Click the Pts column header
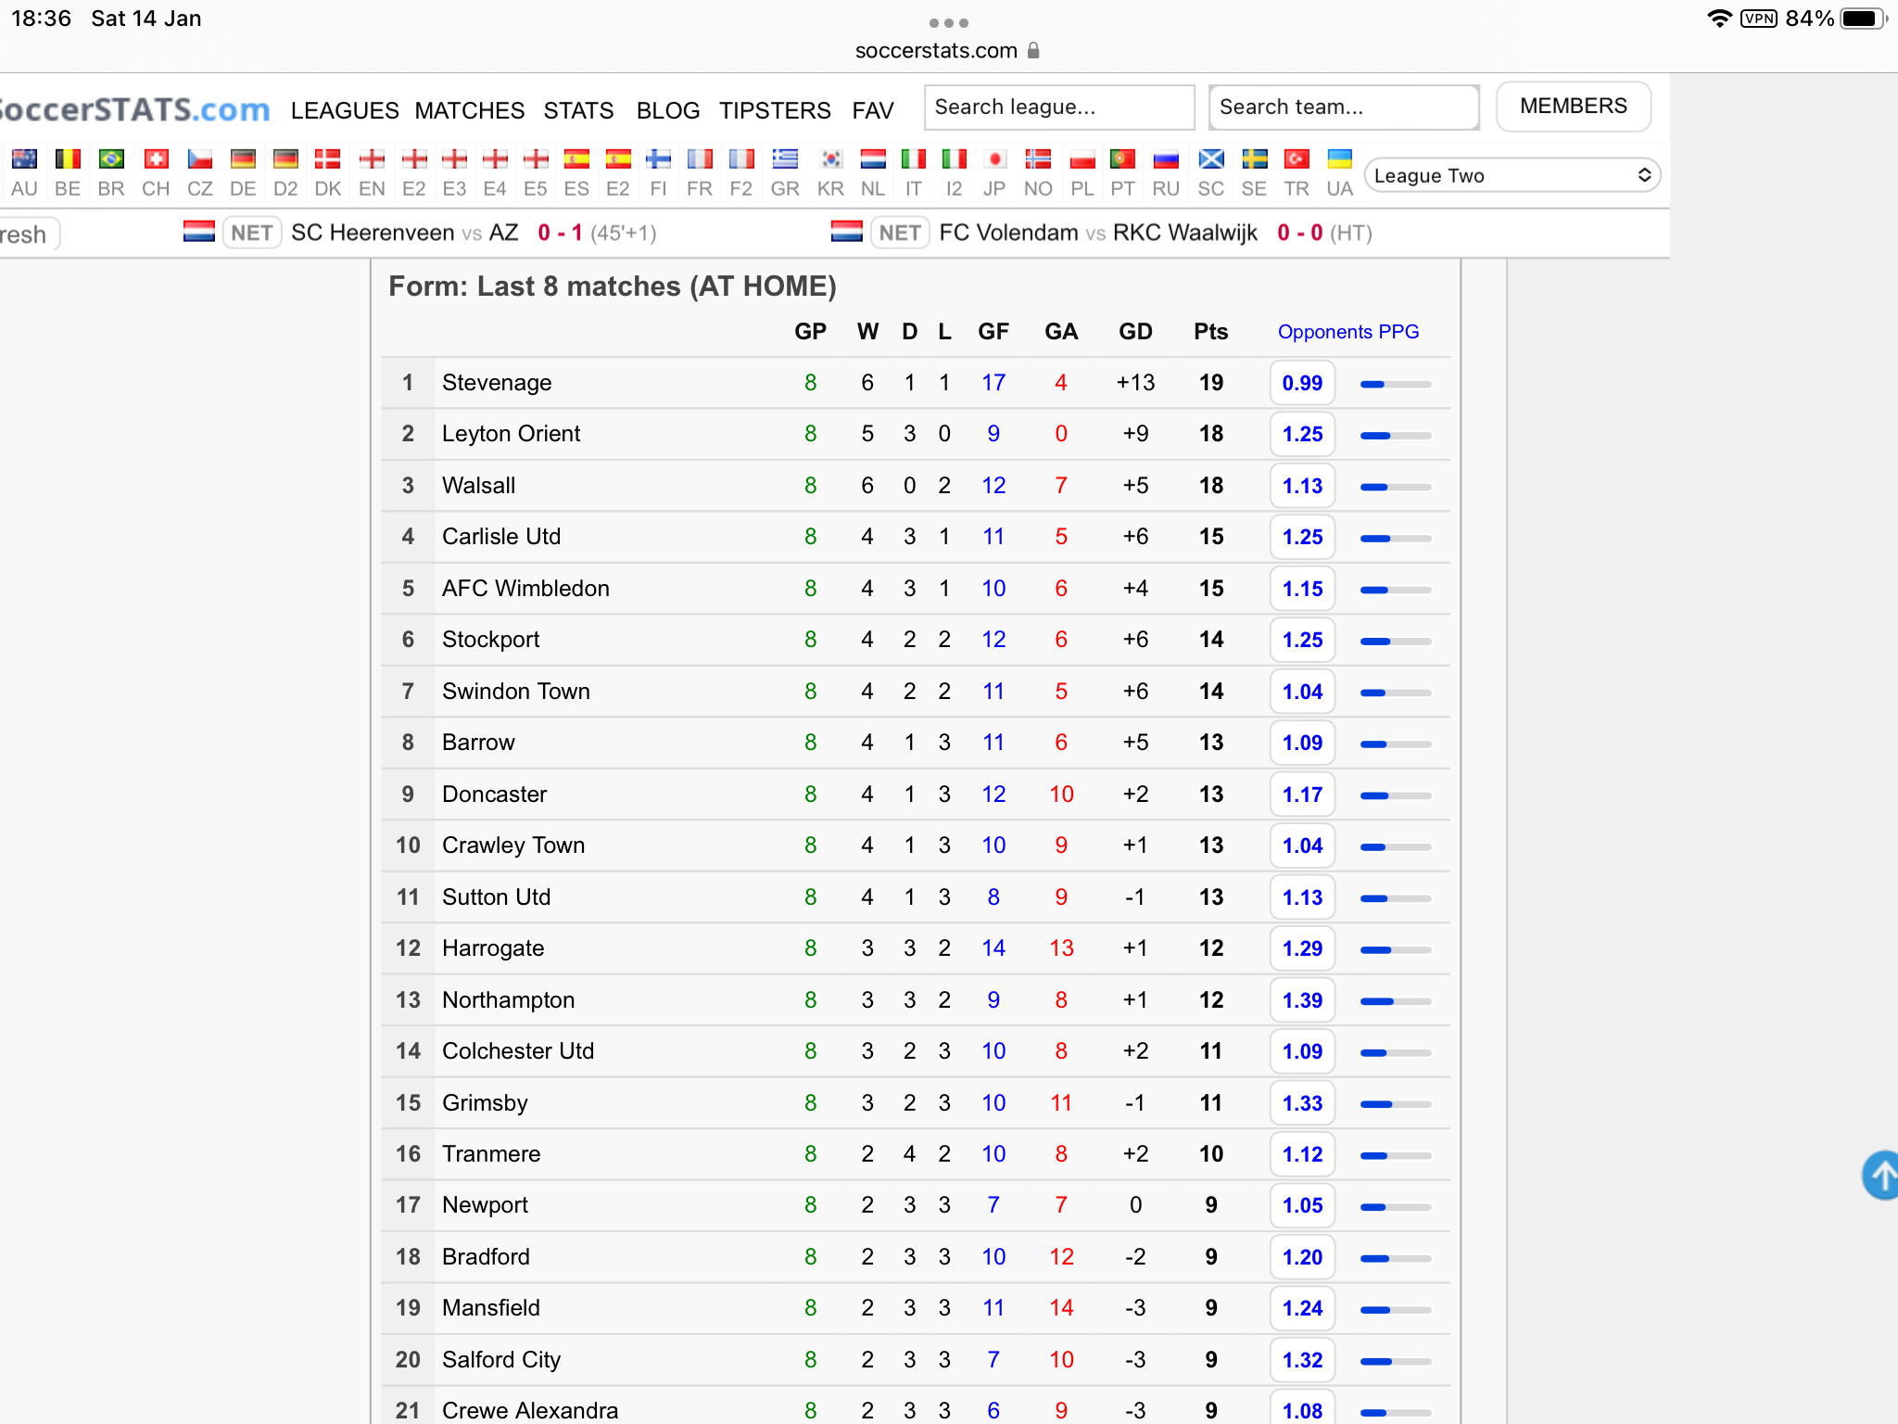The height and width of the screenshot is (1424, 1898). coord(1210,332)
